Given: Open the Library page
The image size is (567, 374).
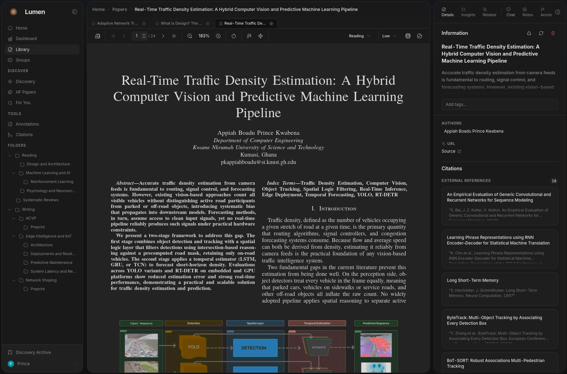Looking at the screenshot, I should tap(42, 50).
